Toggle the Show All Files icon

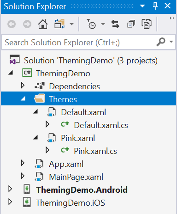point(147,24)
